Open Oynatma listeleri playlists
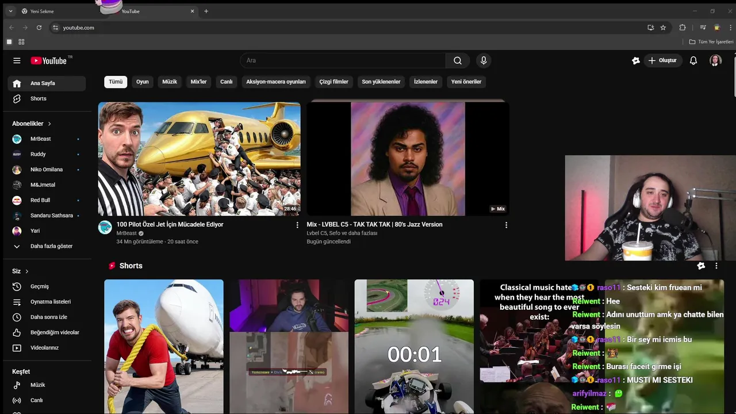The width and height of the screenshot is (736, 414). point(47,302)
